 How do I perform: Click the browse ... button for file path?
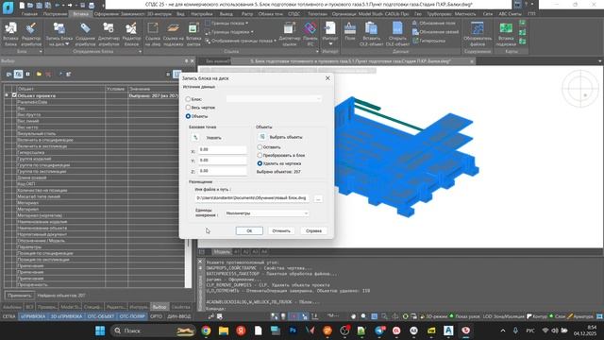tap(318, 198)
